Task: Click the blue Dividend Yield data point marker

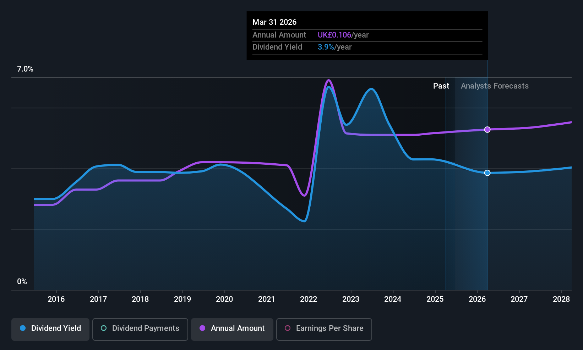Action: point(487,173)
